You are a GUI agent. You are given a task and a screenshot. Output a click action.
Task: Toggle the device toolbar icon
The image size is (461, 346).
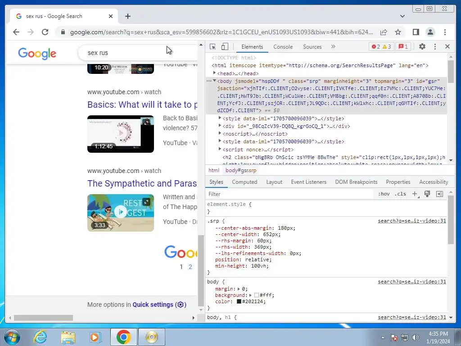tap(225, 47)
